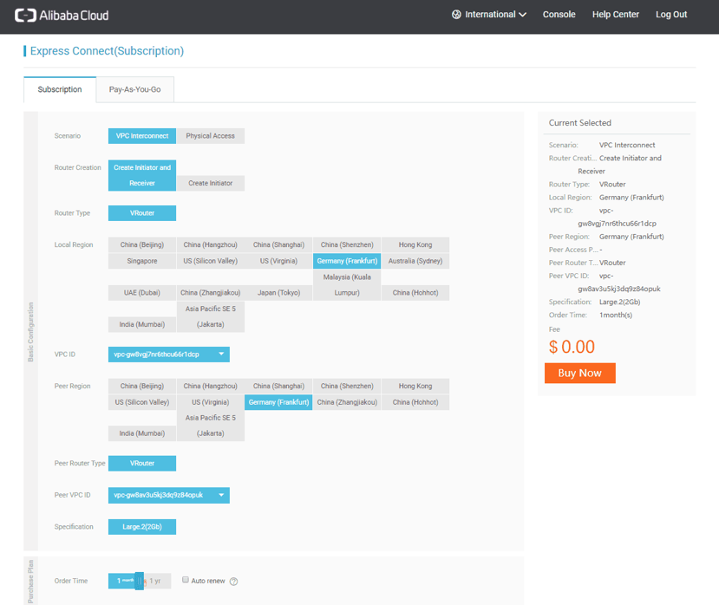This screenshot has height=605, width=719.
Task: Select Asia Pacific SE 5 (Jakarta) Peer Region
Action: [x=211, y=426]
